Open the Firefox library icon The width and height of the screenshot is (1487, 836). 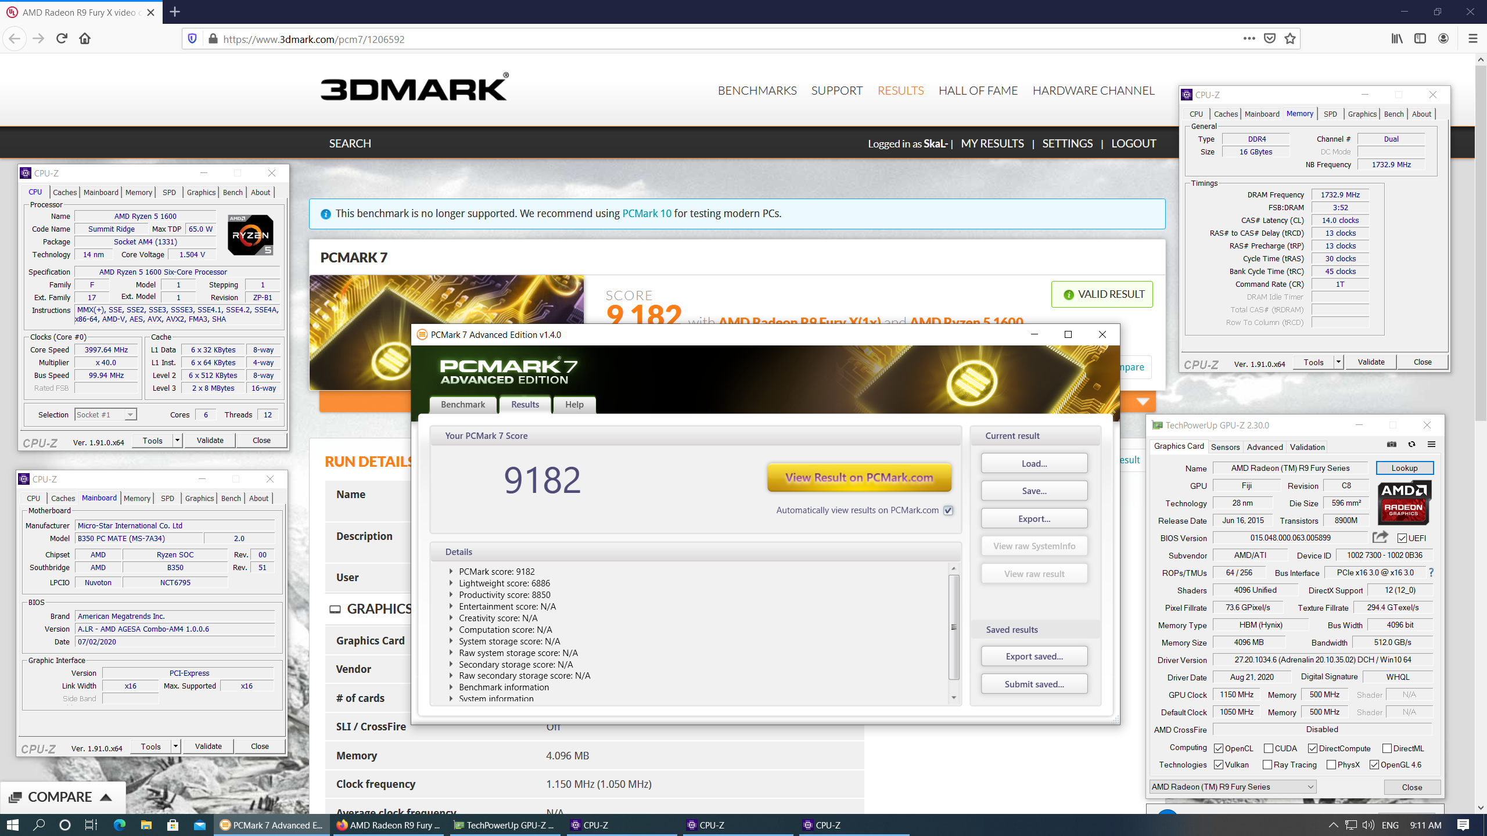click(x=1397, y=39)
